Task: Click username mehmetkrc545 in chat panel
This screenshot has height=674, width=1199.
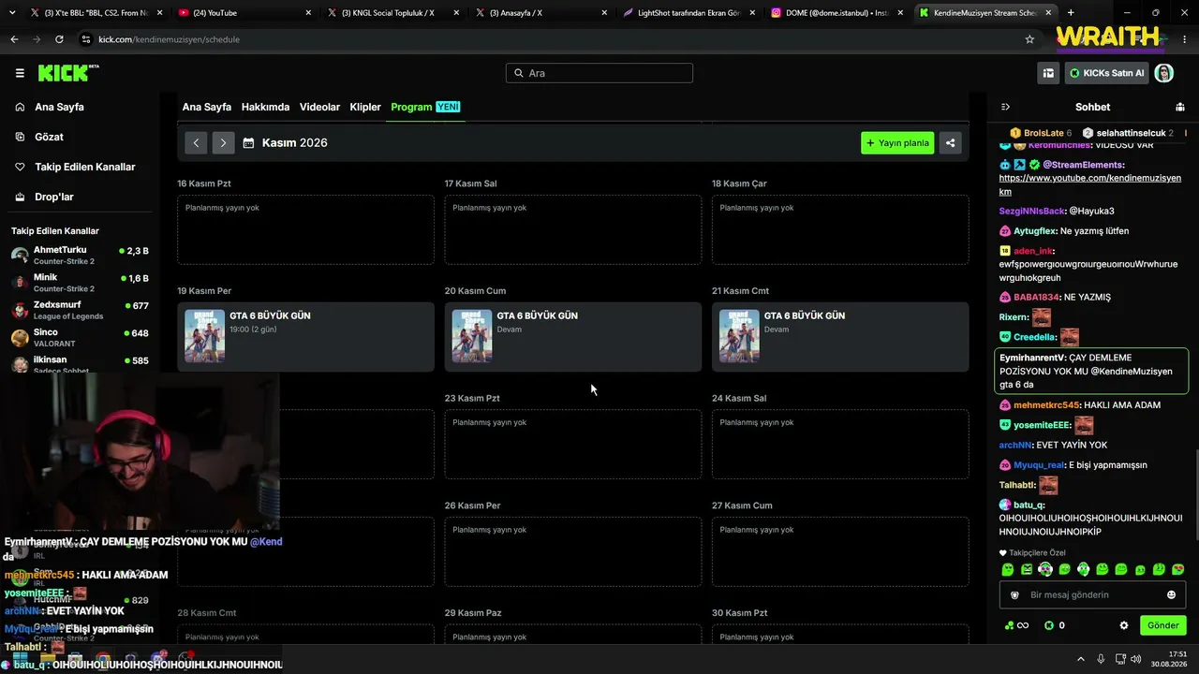Action: point(1046,405)
